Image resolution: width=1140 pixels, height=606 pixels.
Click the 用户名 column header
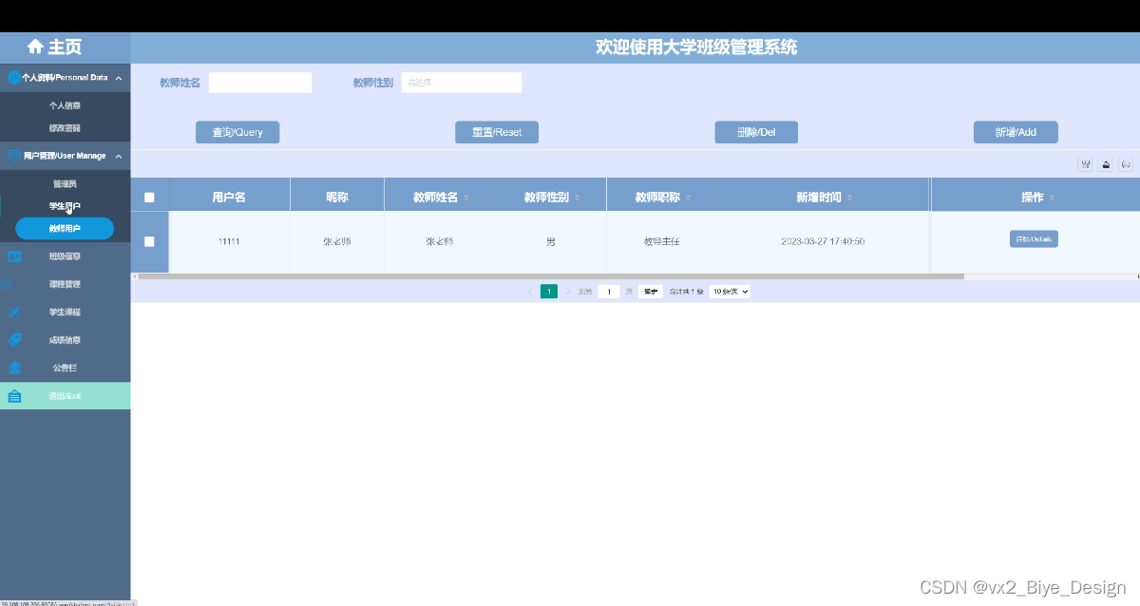point(229,198)
